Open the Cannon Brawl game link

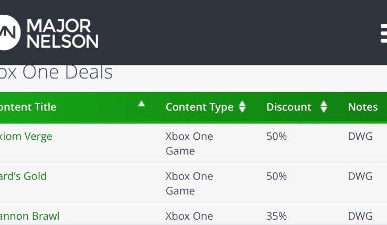(x=29, y=216)
